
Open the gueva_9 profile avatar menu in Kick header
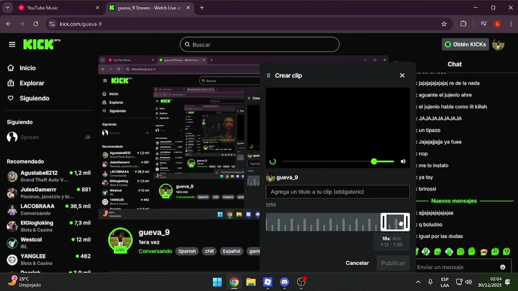(x=498, y=44)
